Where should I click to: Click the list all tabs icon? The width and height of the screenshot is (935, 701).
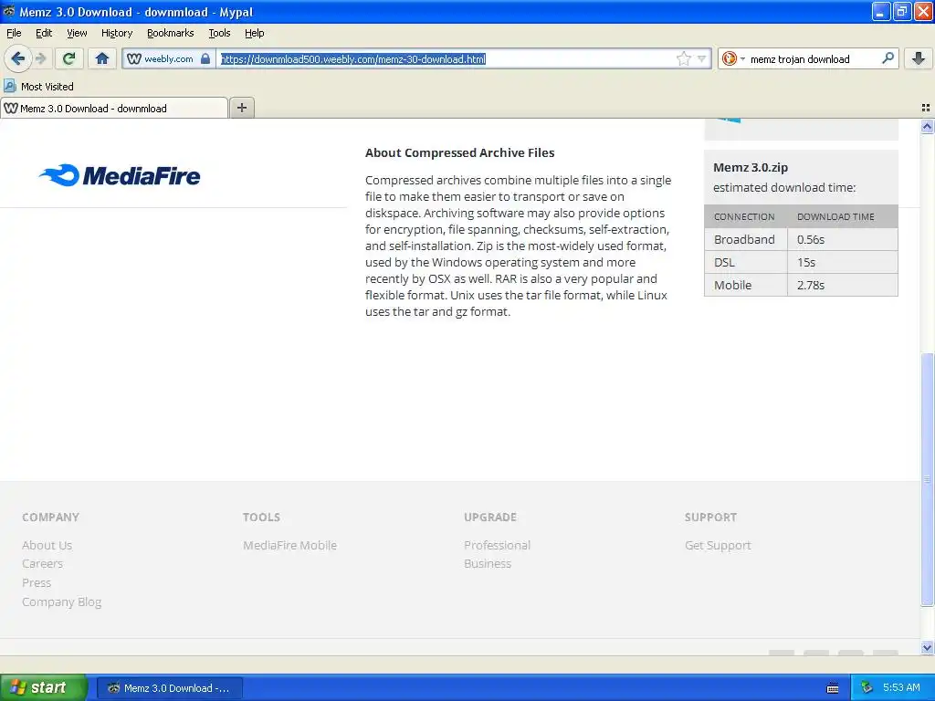tap(926, 108)
